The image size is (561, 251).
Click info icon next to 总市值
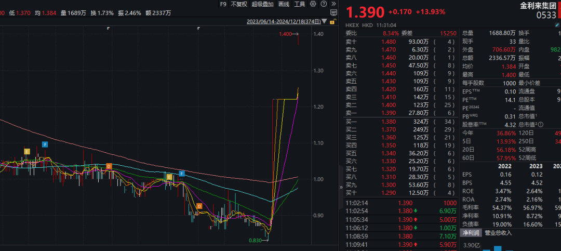[541, 125]
